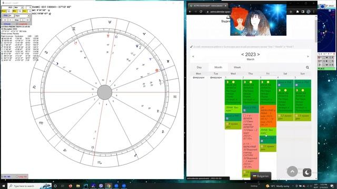Select the Month view tab
Image resolution: width=337 pixels, height=189 pixels.
tap(218, 67)
